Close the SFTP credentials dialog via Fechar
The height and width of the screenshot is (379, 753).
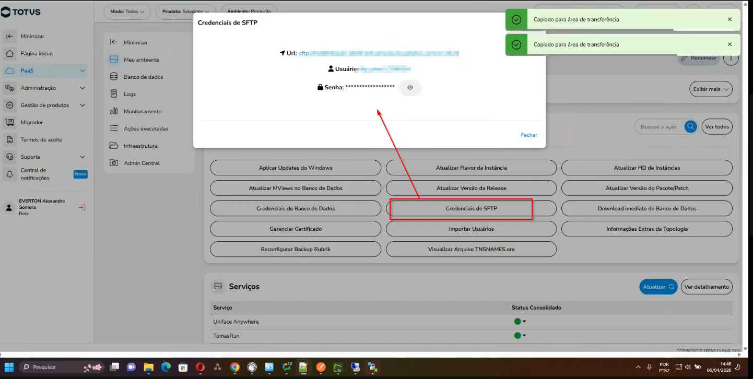click(x=528, y=135)
